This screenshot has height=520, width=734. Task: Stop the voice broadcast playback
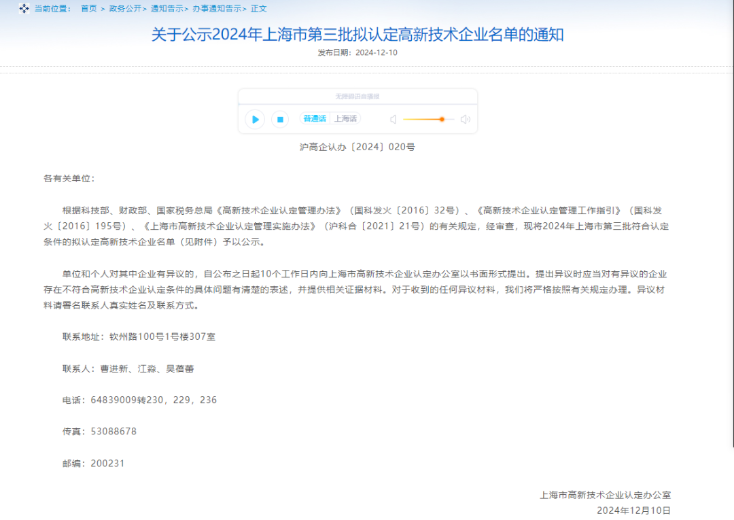[x=280, y=119]
